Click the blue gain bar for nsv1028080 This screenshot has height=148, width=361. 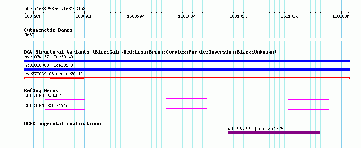[x=187, y=69]
